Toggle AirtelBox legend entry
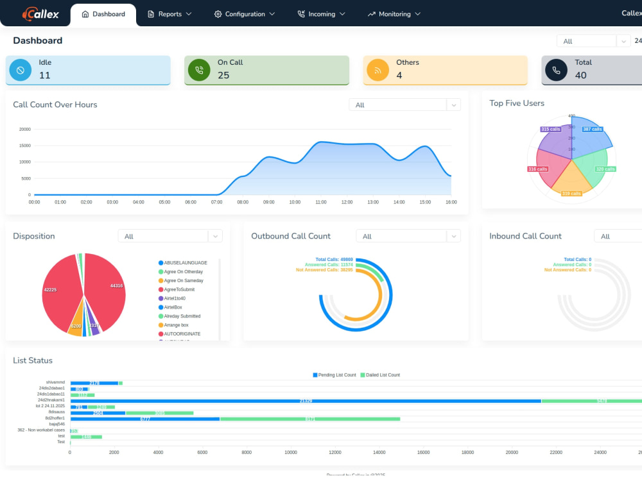This screenshot has height=481, width=642. click(x=170, y=307)
